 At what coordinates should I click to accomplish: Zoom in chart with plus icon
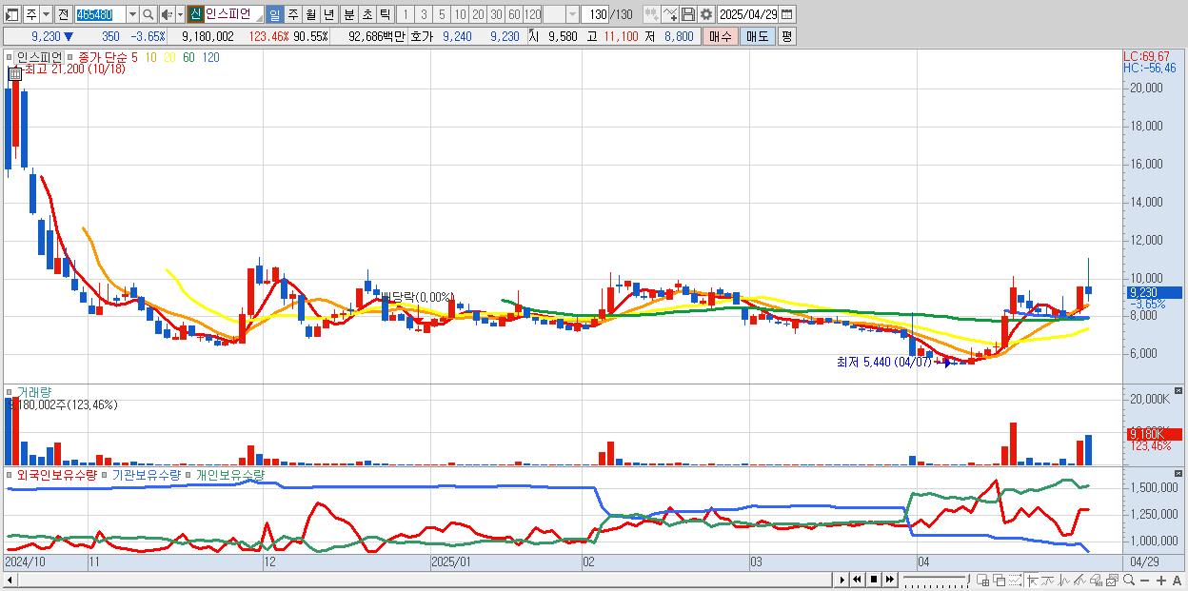point(1161,580)
